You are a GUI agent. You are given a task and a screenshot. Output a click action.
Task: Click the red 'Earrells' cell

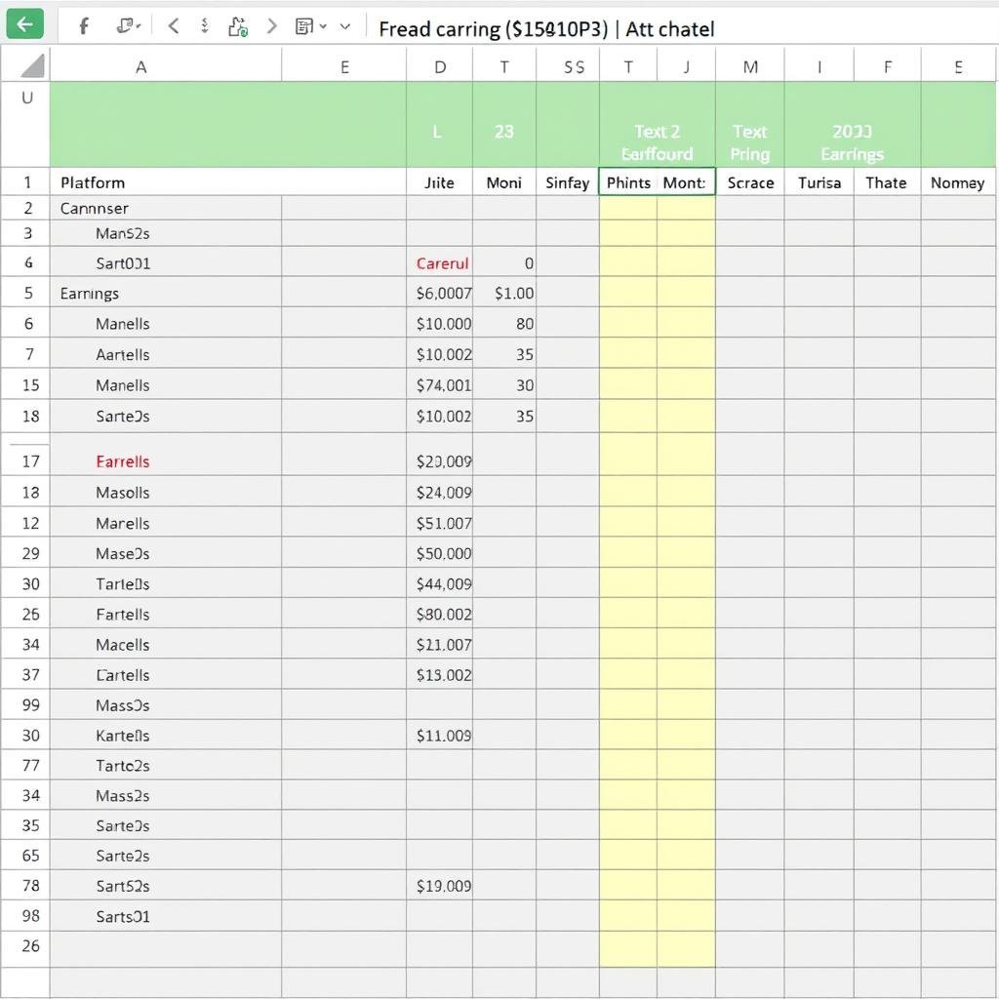tap(123, 461)
